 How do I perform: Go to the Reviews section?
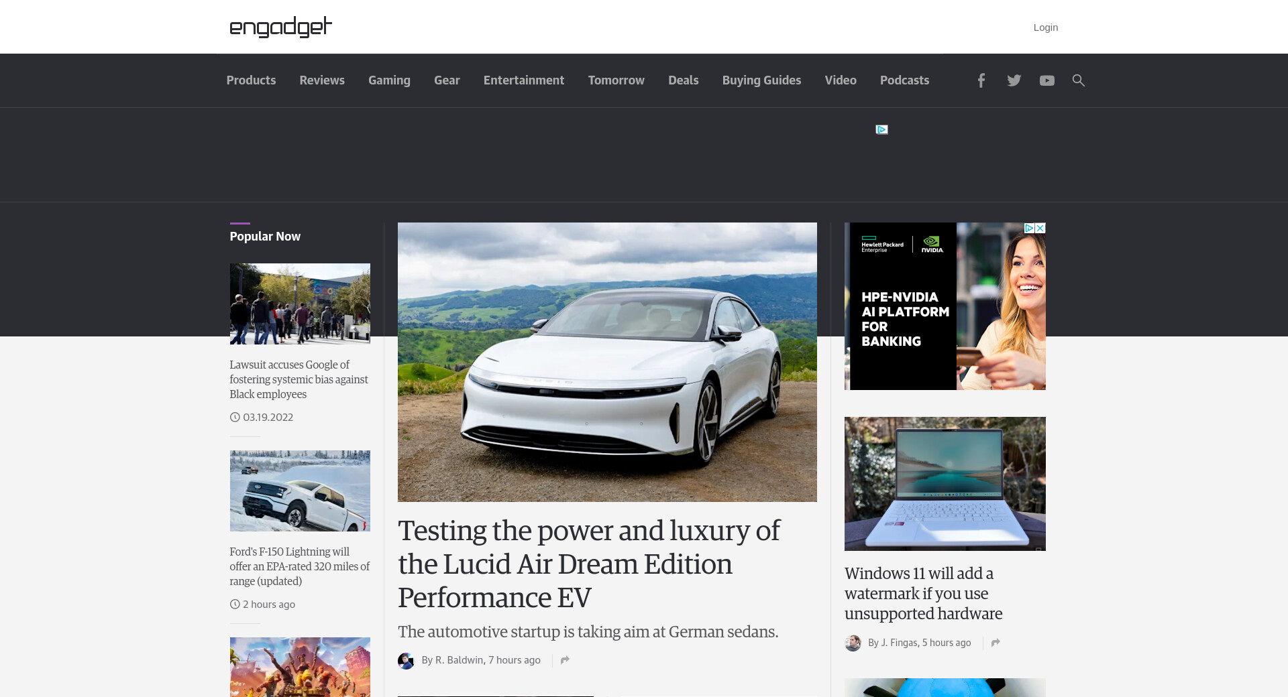pos(322,80)
